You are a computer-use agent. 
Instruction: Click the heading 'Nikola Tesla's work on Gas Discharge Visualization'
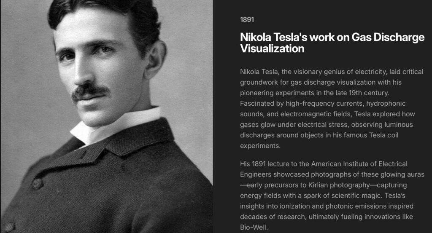tap(332, 43)
